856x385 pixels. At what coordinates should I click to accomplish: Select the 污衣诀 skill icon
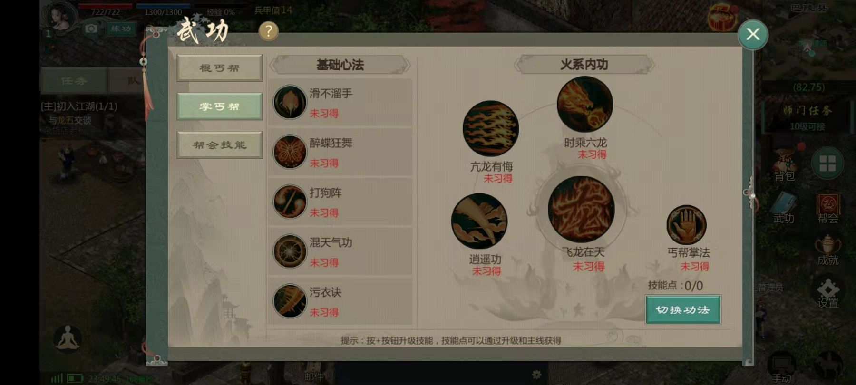pos(290,301)
